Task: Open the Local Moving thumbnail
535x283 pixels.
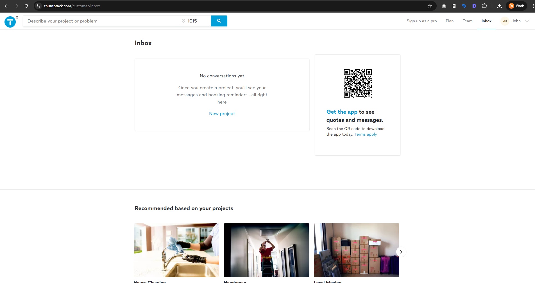Action: 357,250
